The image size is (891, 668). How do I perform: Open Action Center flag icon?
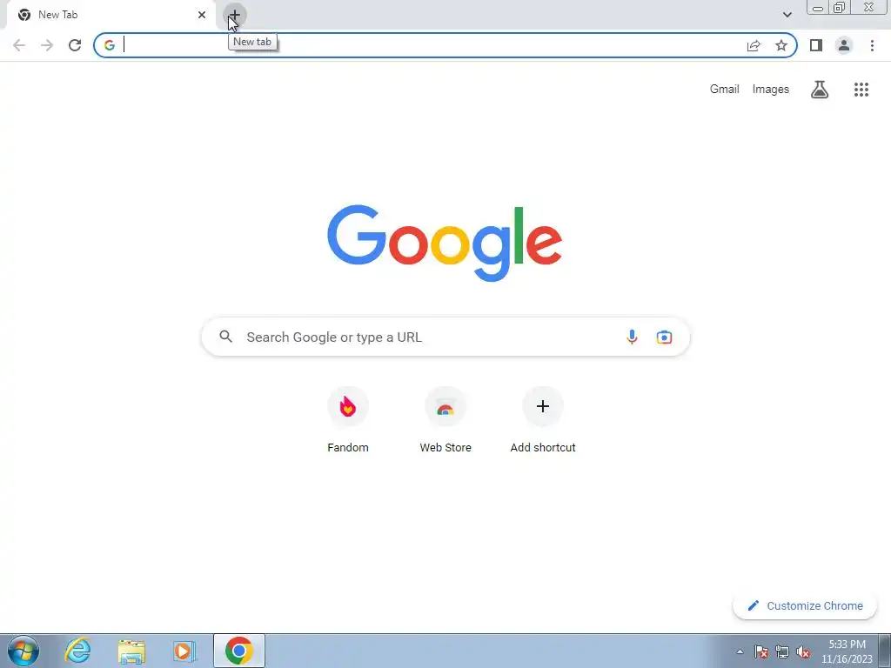pyautogui.click(x=761, y=651)
